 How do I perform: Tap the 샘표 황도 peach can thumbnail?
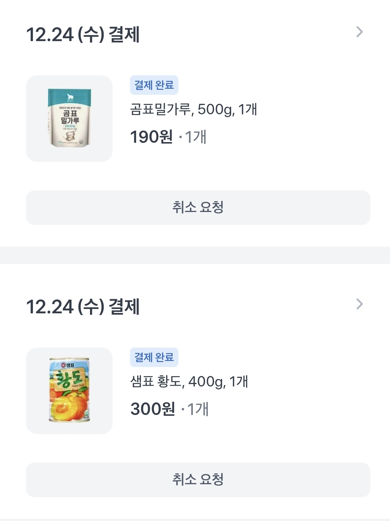pos(69,391)
